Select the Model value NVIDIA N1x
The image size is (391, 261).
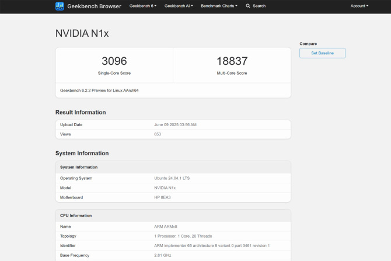(165, 187)
